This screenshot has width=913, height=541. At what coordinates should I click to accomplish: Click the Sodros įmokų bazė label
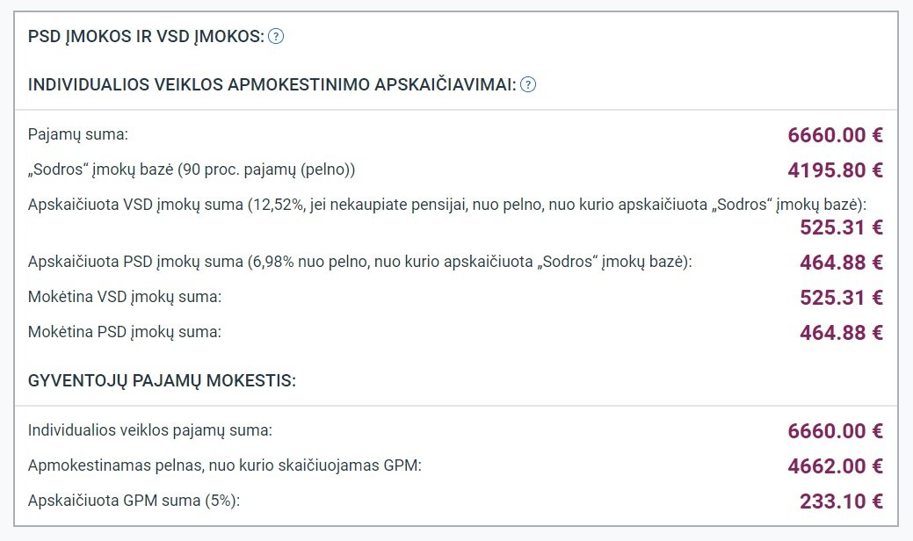coord(192,170)
